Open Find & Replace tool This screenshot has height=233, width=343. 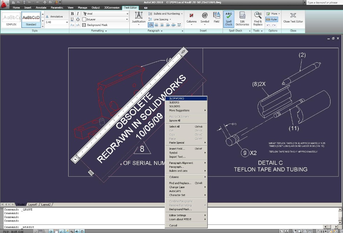[258, 19]
